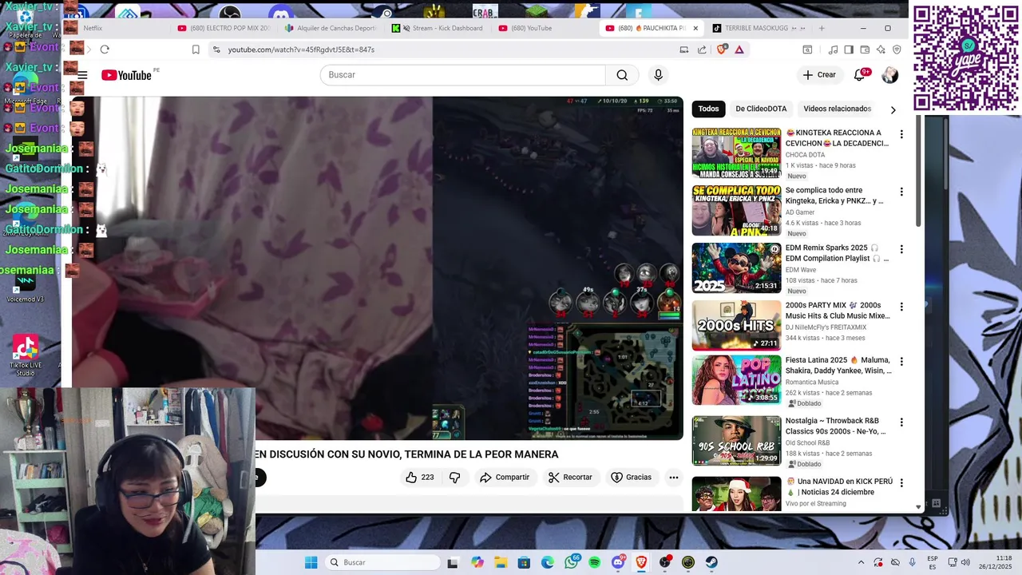Click the Windows taskbar Buscar search box
Image resolution: width=1022 pixels, height=575 pixels.
tap(383, 562)
